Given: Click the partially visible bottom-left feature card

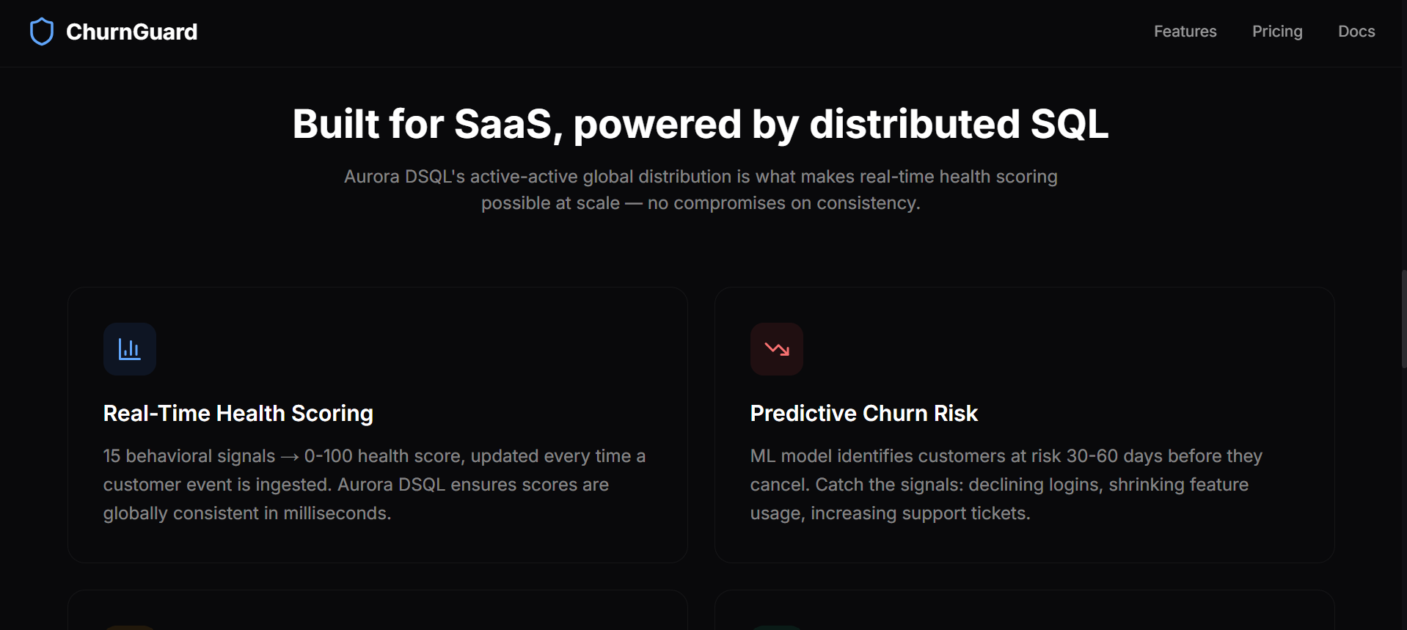Looking at the screenshot, I should (x=378, y=610).
